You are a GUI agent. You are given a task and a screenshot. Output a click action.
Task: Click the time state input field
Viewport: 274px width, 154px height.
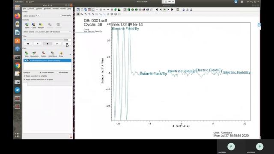click(x=67, y=40)
